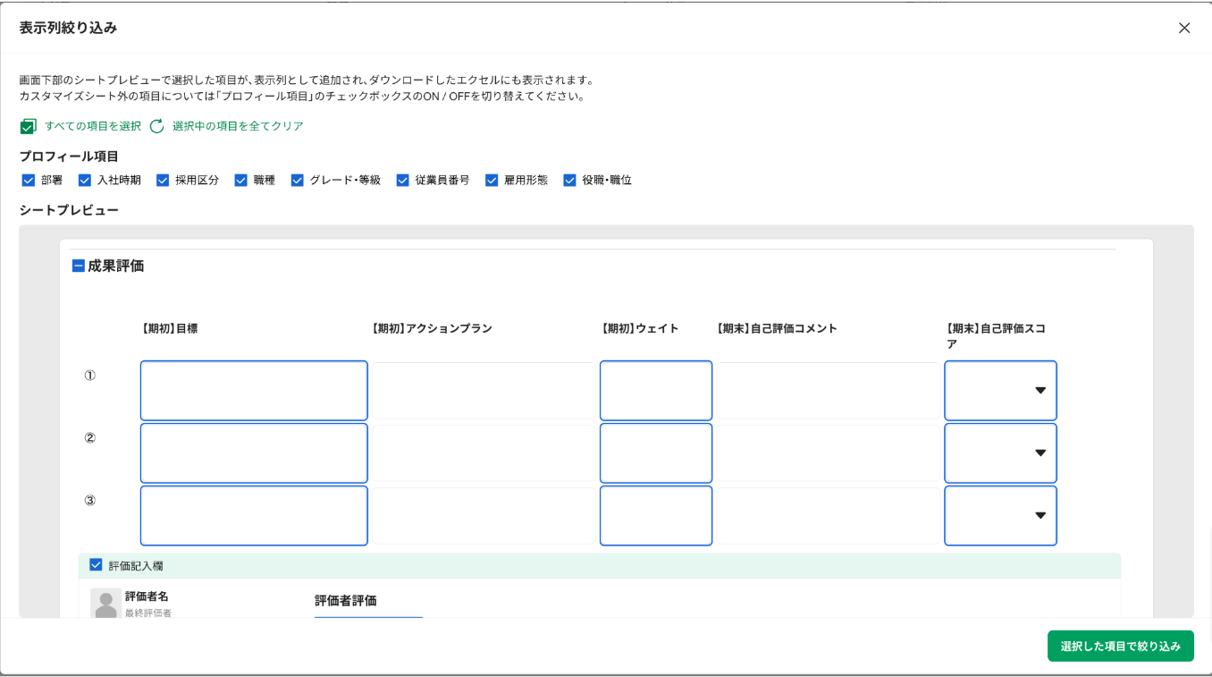Uncheck the 部署 profile checkbox
The width and height of the screenshot is (1212, 677).
tap(29, 180)
